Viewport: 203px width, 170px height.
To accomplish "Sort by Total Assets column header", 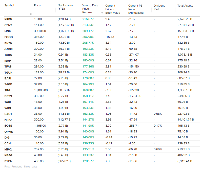I will pyautogui.click(x=185, y=6).
